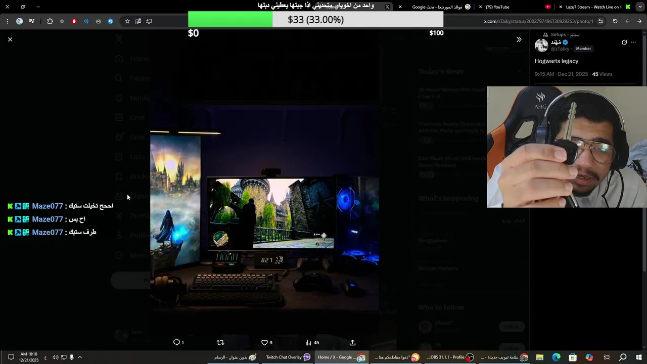This screenshot has width=647, height=364.
Task: Reload the page
Action: [615, 21]
